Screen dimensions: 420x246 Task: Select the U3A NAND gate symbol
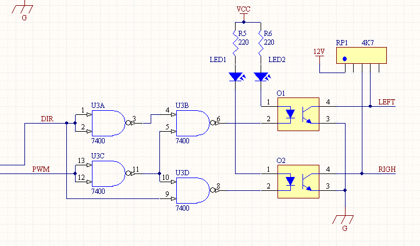pos(108,123)
